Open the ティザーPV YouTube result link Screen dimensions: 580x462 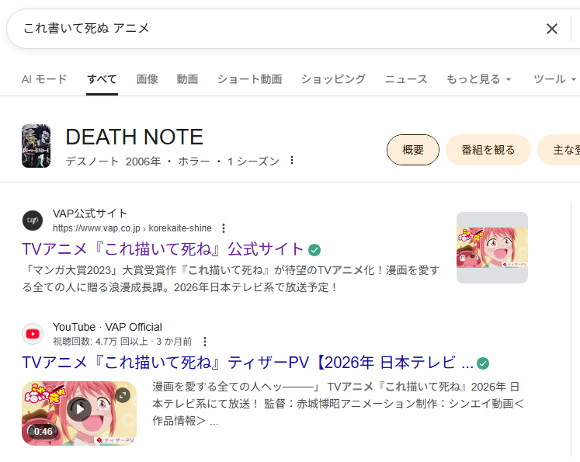tap(248, 363)
